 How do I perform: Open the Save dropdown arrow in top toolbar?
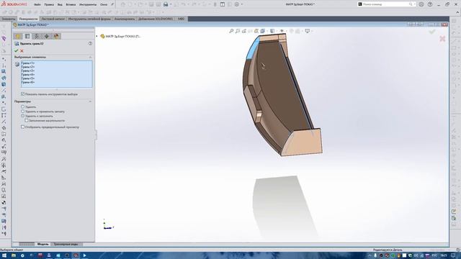pyautogui.click(x=171, y=4)
